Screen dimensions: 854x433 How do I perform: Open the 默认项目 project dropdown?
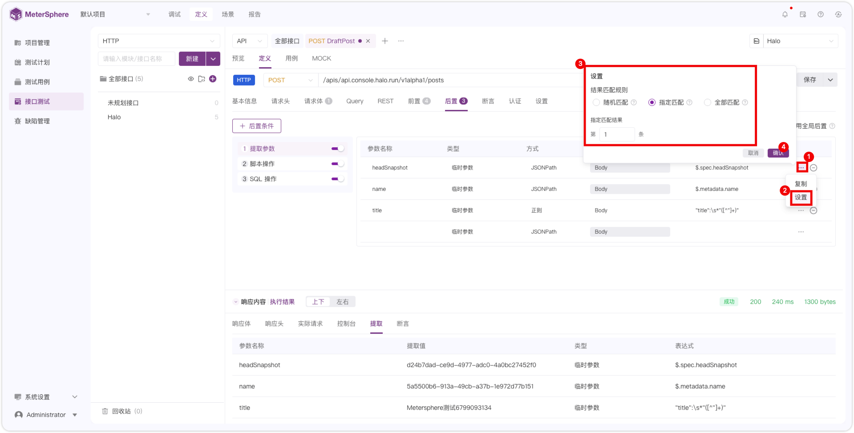(115, 14)
